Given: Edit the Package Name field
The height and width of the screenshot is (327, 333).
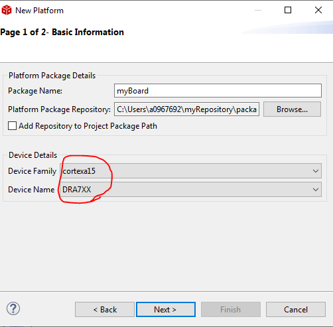Looking at the screenshot, I should click(x=218, y=91).
